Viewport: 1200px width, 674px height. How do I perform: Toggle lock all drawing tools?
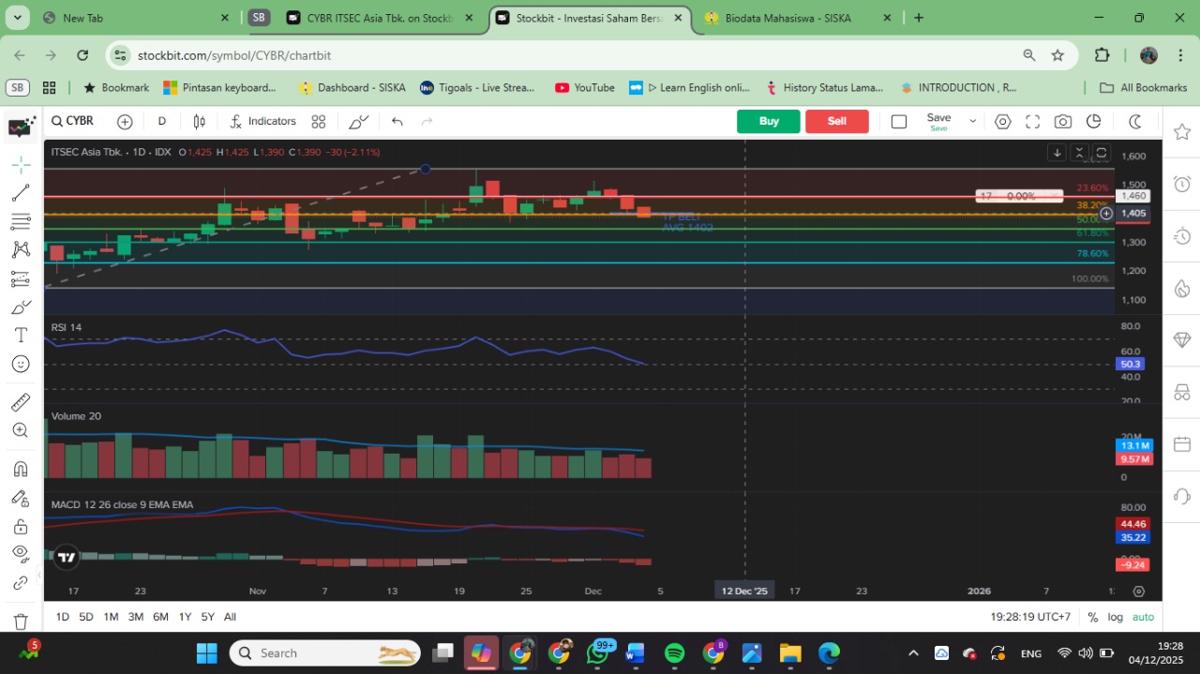click(x=21, y=527)
